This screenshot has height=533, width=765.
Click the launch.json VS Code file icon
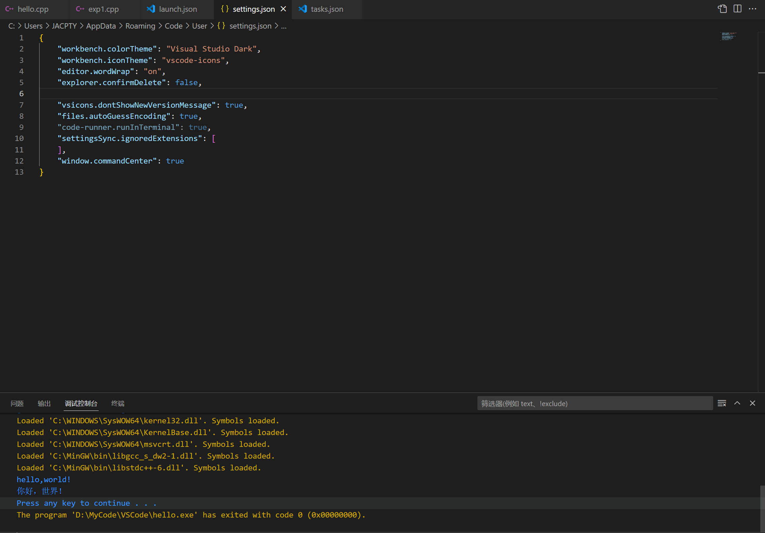click(151, 9)
